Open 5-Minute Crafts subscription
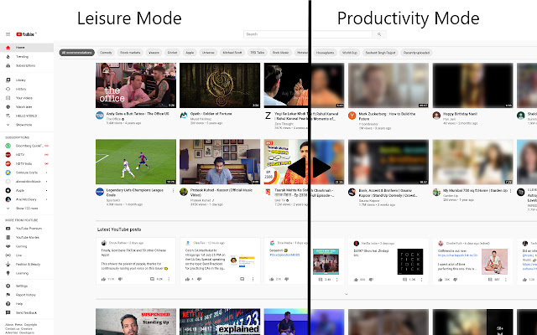The height and width of the screenshot is (335, 537). pyautogui.click(x=27, y=173)
